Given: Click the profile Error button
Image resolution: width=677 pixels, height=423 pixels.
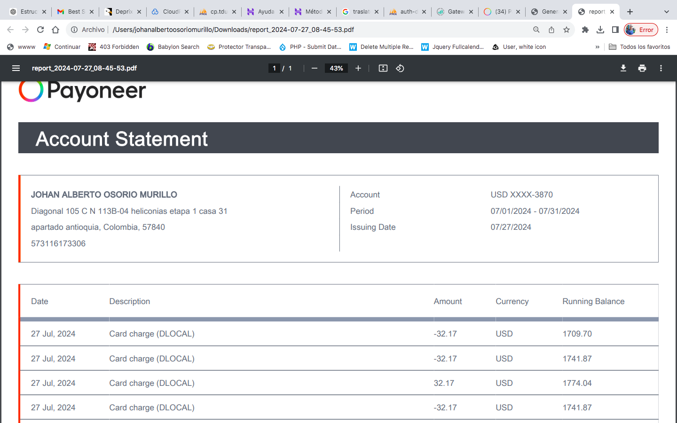Looking at the screenshot, I should click(x=641, y=30).
